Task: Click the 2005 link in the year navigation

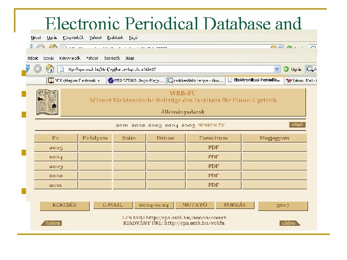Action: tap(188, 125)
